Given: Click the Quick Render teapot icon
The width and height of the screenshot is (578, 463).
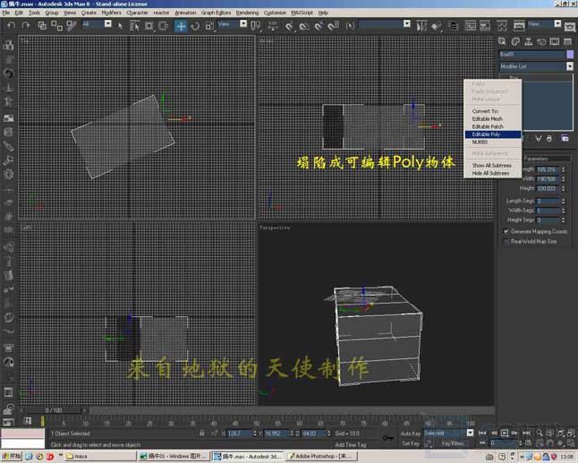Looking at the screenshot, I should pos(570,26).
